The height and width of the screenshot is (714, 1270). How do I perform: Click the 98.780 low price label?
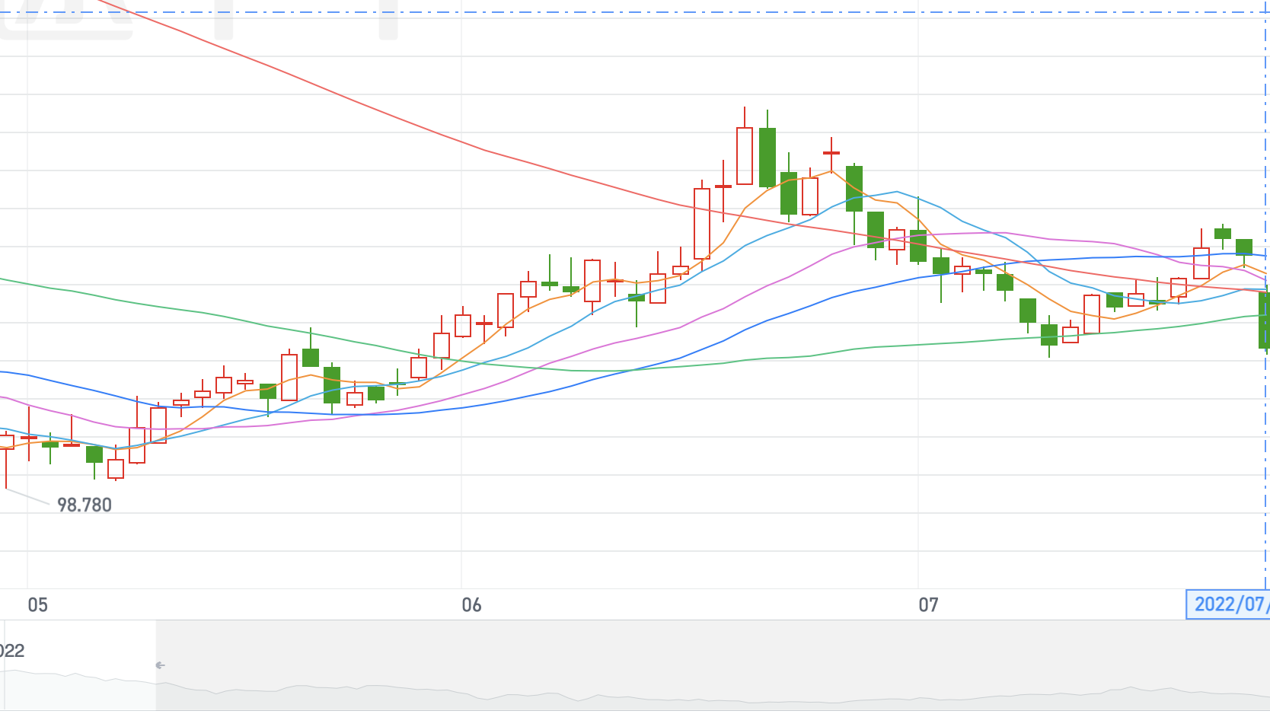click(x=85, y=505)
